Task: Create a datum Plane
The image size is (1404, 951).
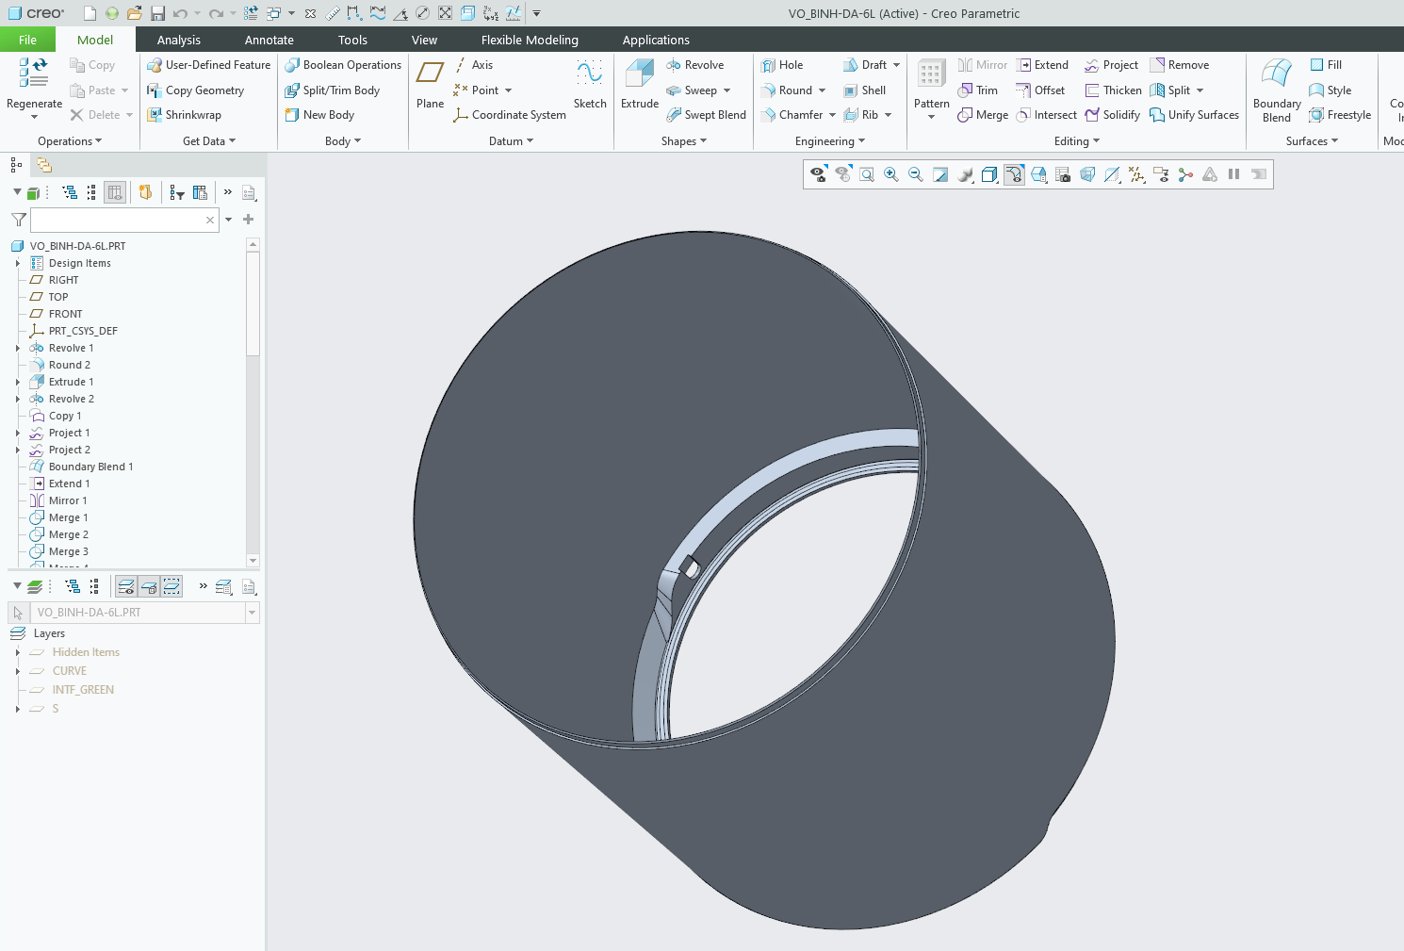Action: pyautogui.click(x=430, y=83)
